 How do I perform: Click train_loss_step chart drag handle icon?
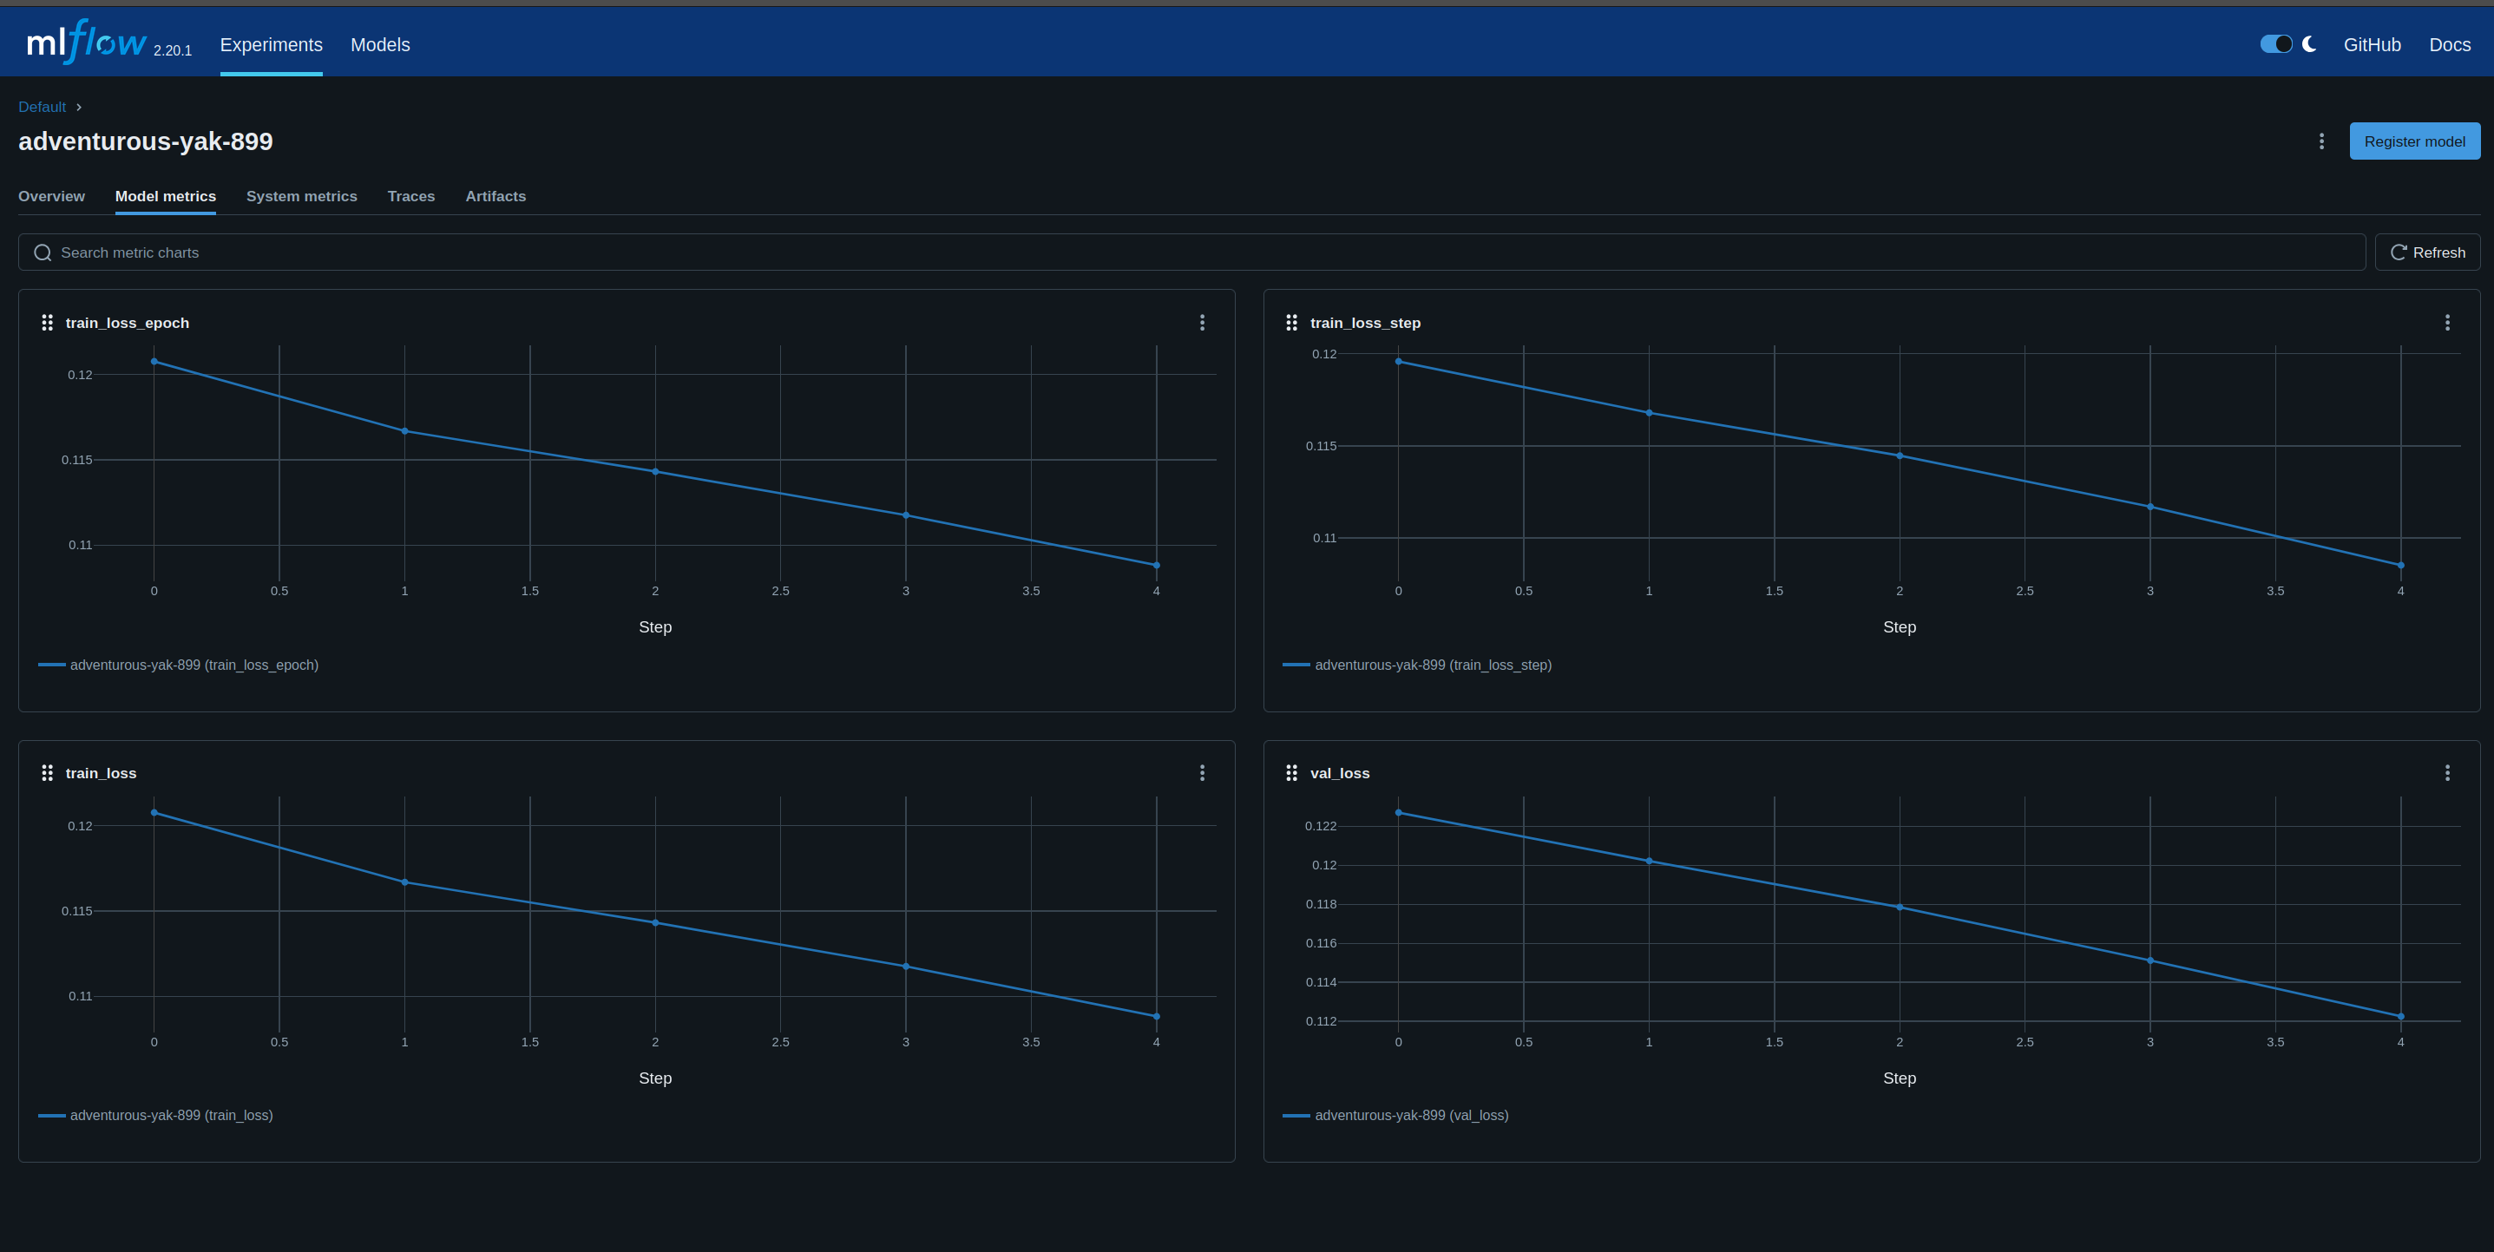[x=1291, y=323]
